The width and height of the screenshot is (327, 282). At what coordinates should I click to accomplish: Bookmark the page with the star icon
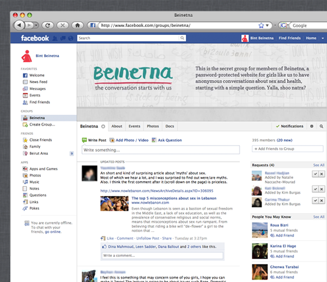click(x=261, y=26)
